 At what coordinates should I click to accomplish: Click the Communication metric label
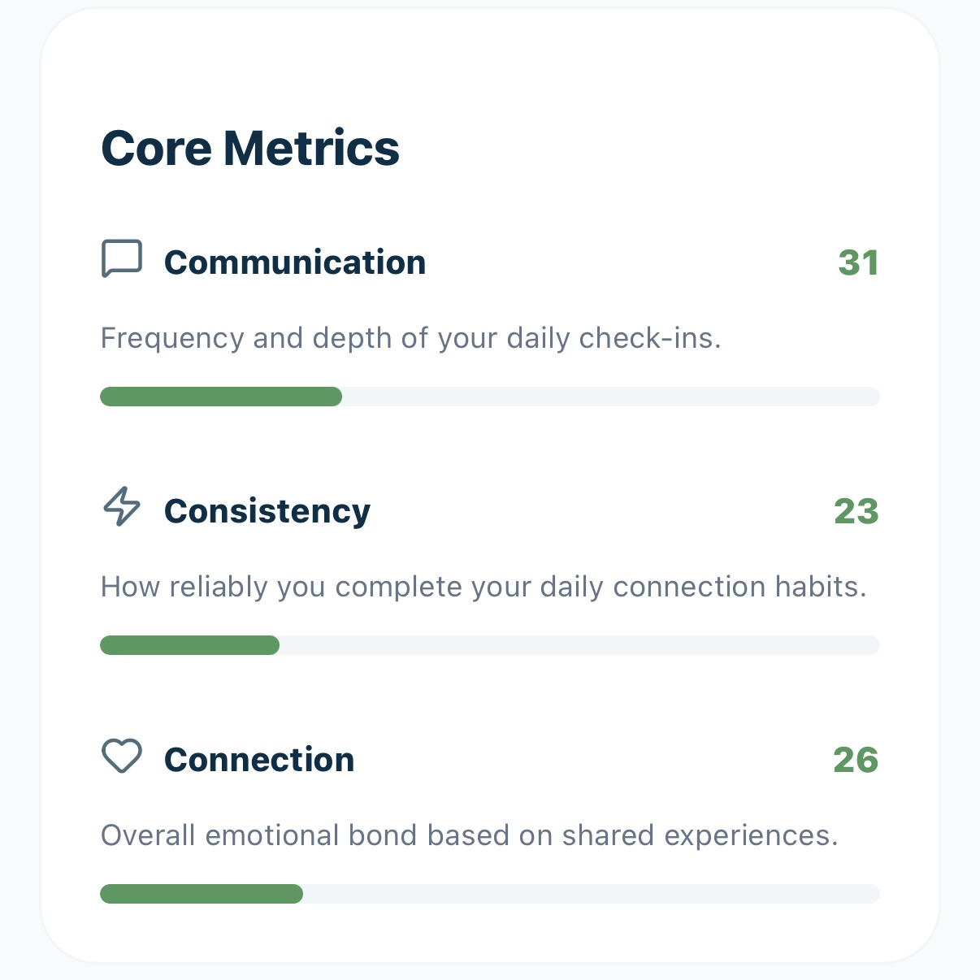295,262
